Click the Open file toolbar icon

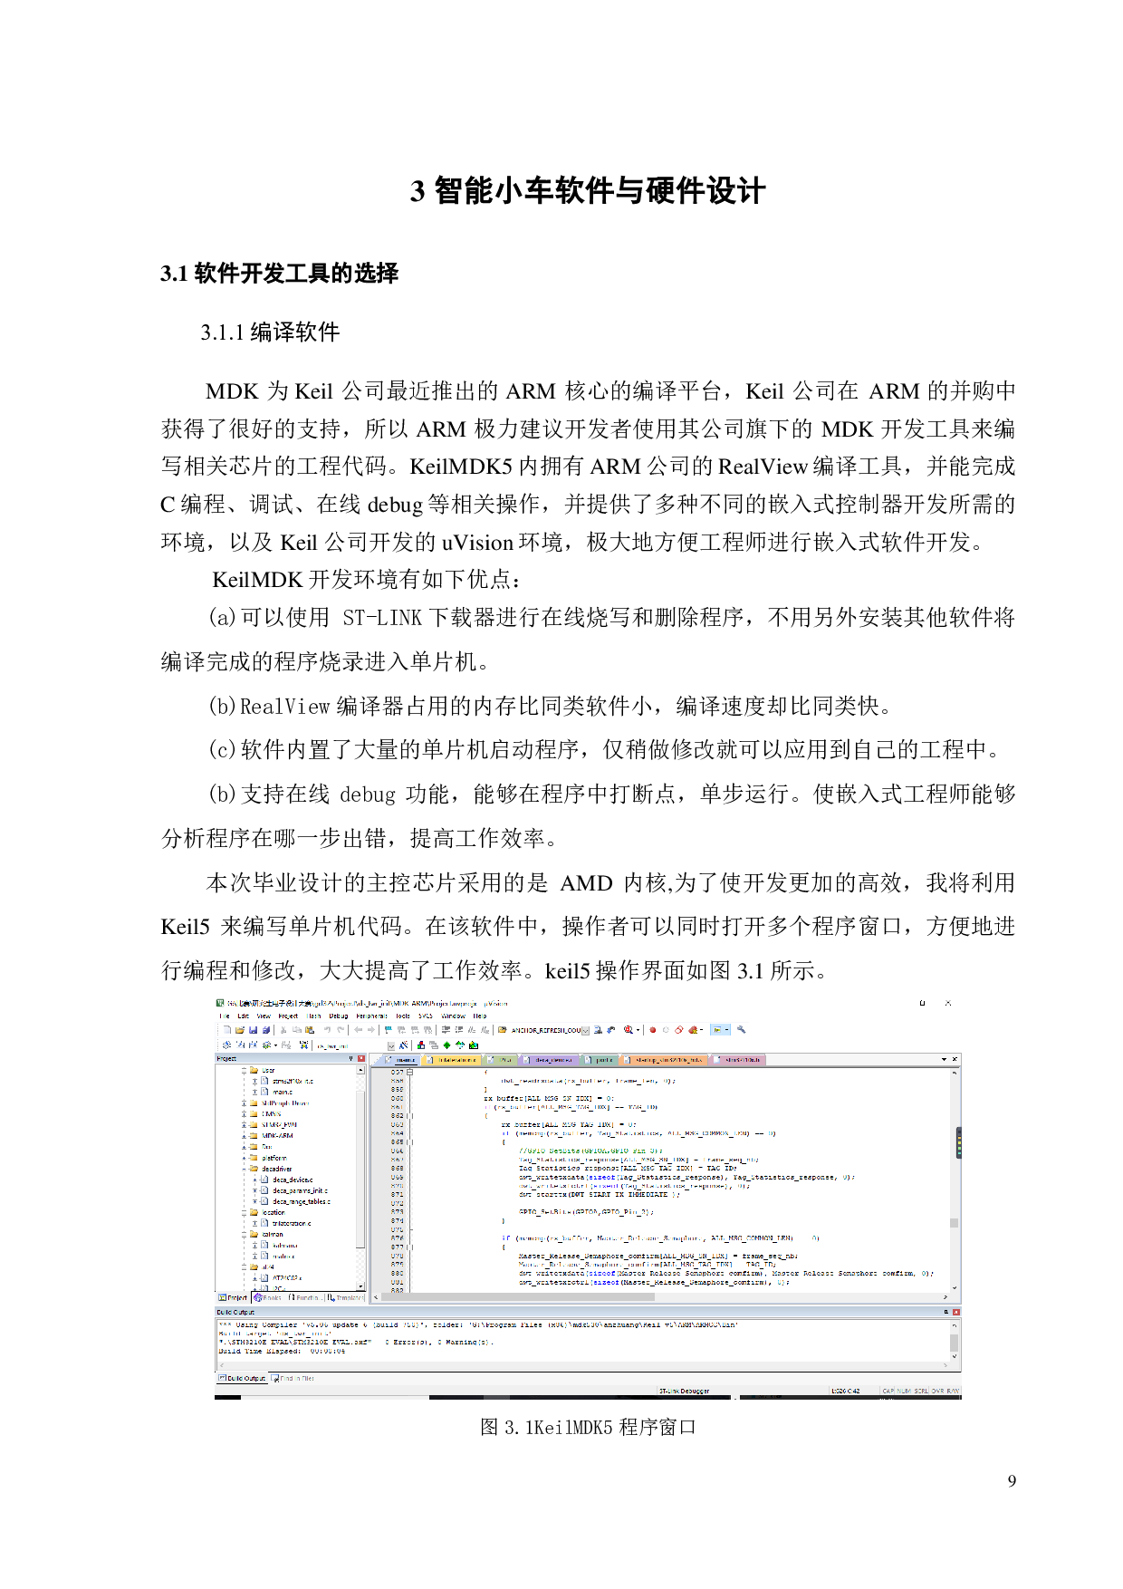click(x=240, y=1030)
